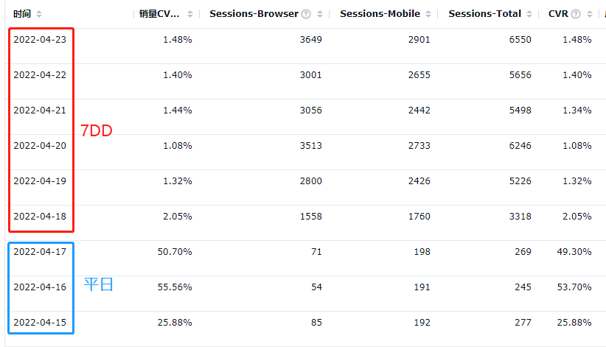Click Sessions-Total value 6550
The image size is (606, 347).
point(520,40)
